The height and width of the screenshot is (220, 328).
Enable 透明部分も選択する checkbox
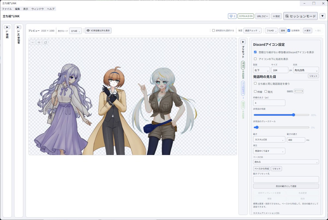coord(213,31)
